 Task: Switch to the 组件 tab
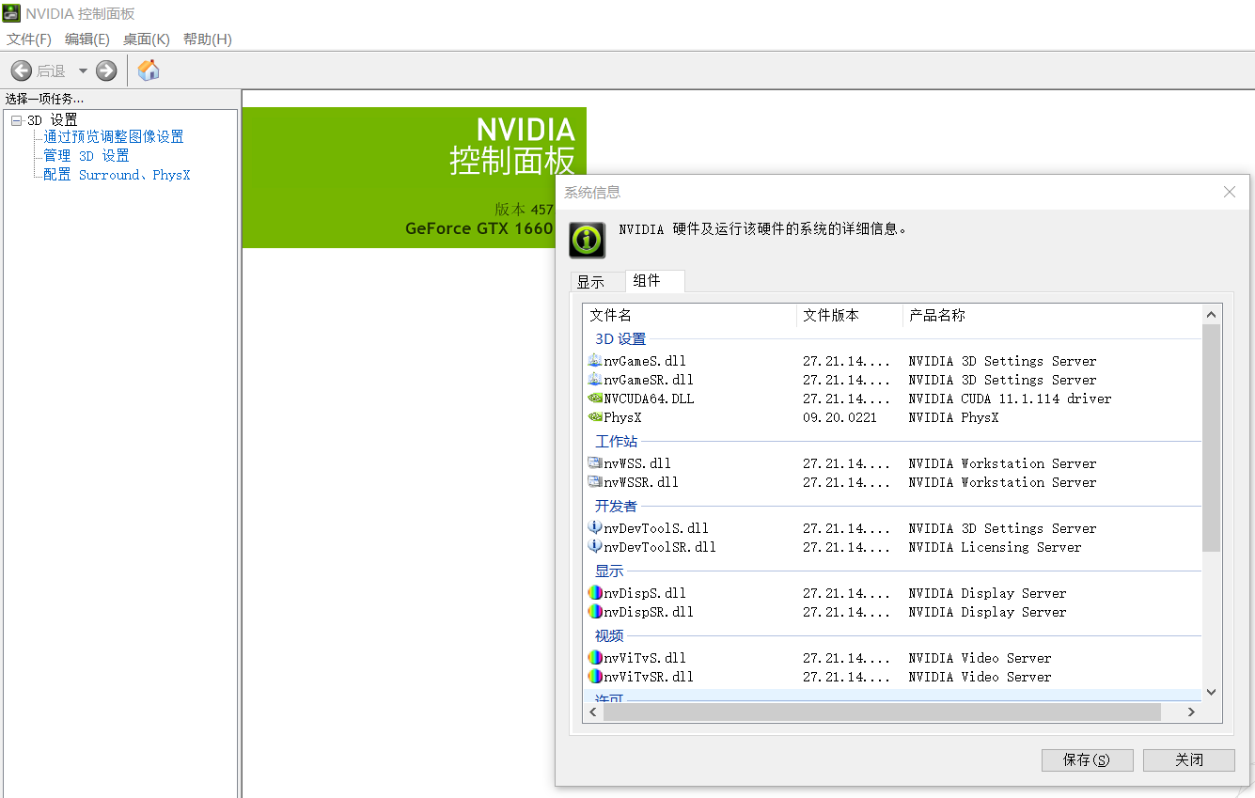(x=654, y=280)
